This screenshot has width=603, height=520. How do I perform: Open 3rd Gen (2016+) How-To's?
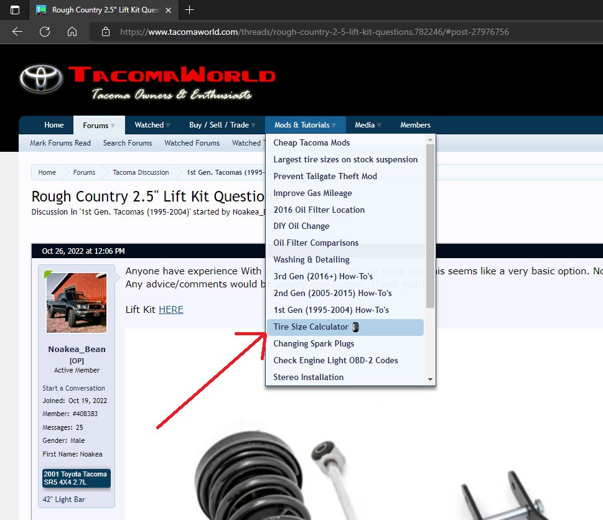(x=345, y=277)
